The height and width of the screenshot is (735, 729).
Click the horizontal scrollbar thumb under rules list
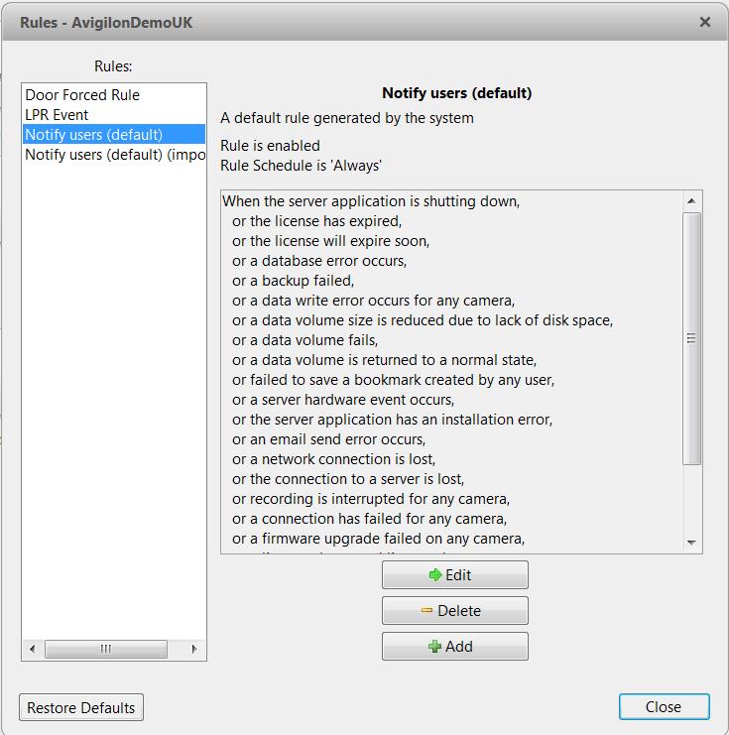(106, 649)
